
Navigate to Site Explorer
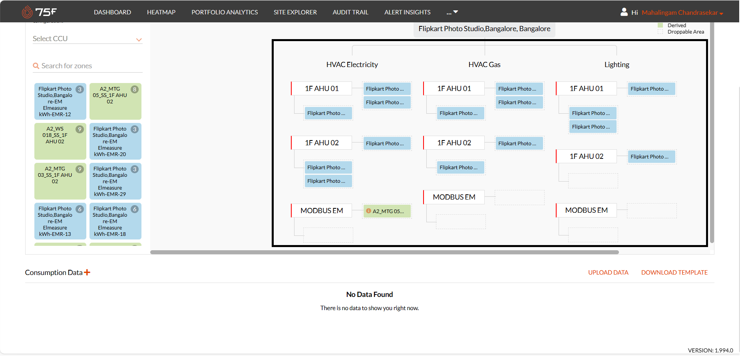[295, 12]
